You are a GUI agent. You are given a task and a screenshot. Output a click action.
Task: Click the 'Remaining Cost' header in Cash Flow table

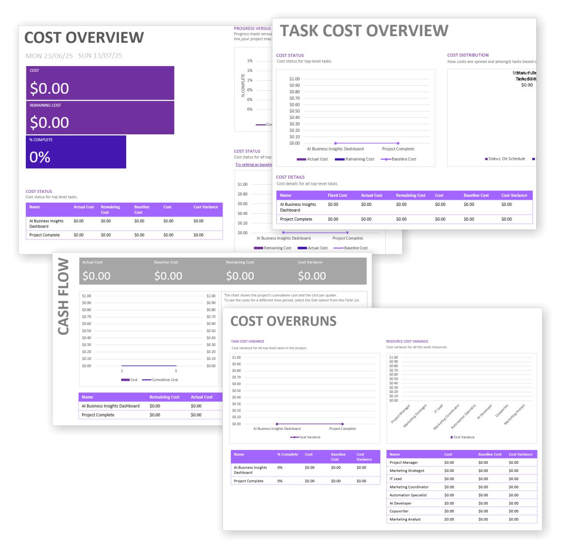164,397
